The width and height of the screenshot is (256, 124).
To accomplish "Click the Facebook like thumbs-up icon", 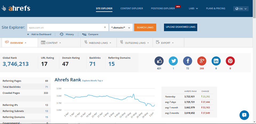I will (159, 61).
